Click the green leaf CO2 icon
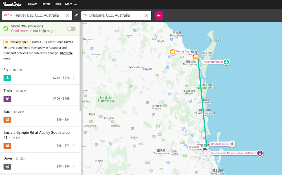The height and width of the screenshot is (175, 282). pyautogui.click(x=6, y=29)
